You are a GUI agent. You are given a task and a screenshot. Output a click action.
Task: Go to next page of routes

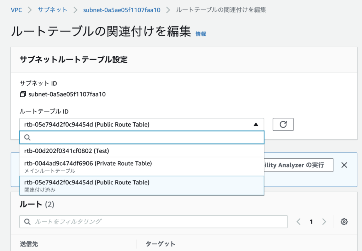pyautogui.click(x=324, y=221)
